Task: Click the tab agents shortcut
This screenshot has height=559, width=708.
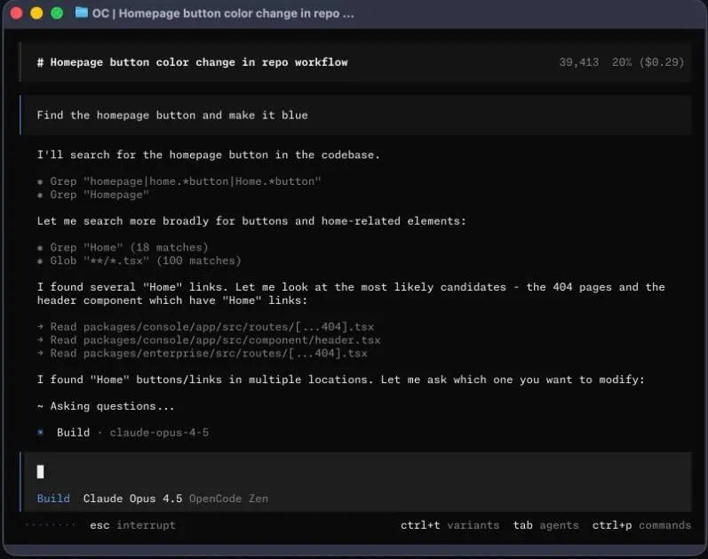Action: pyautogui.click(x=546, y=525)
